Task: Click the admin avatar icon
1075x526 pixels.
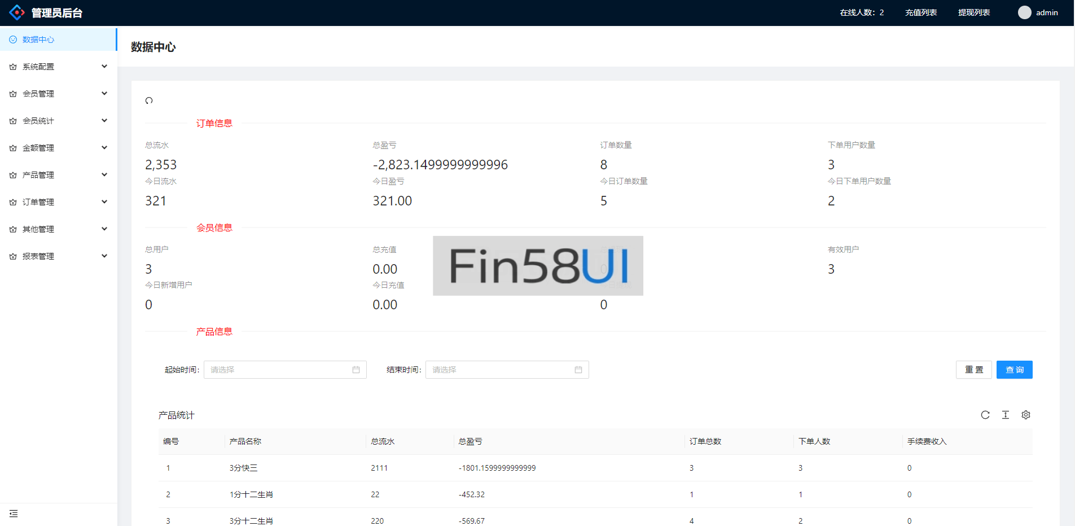Action: tap(1024, 12)
